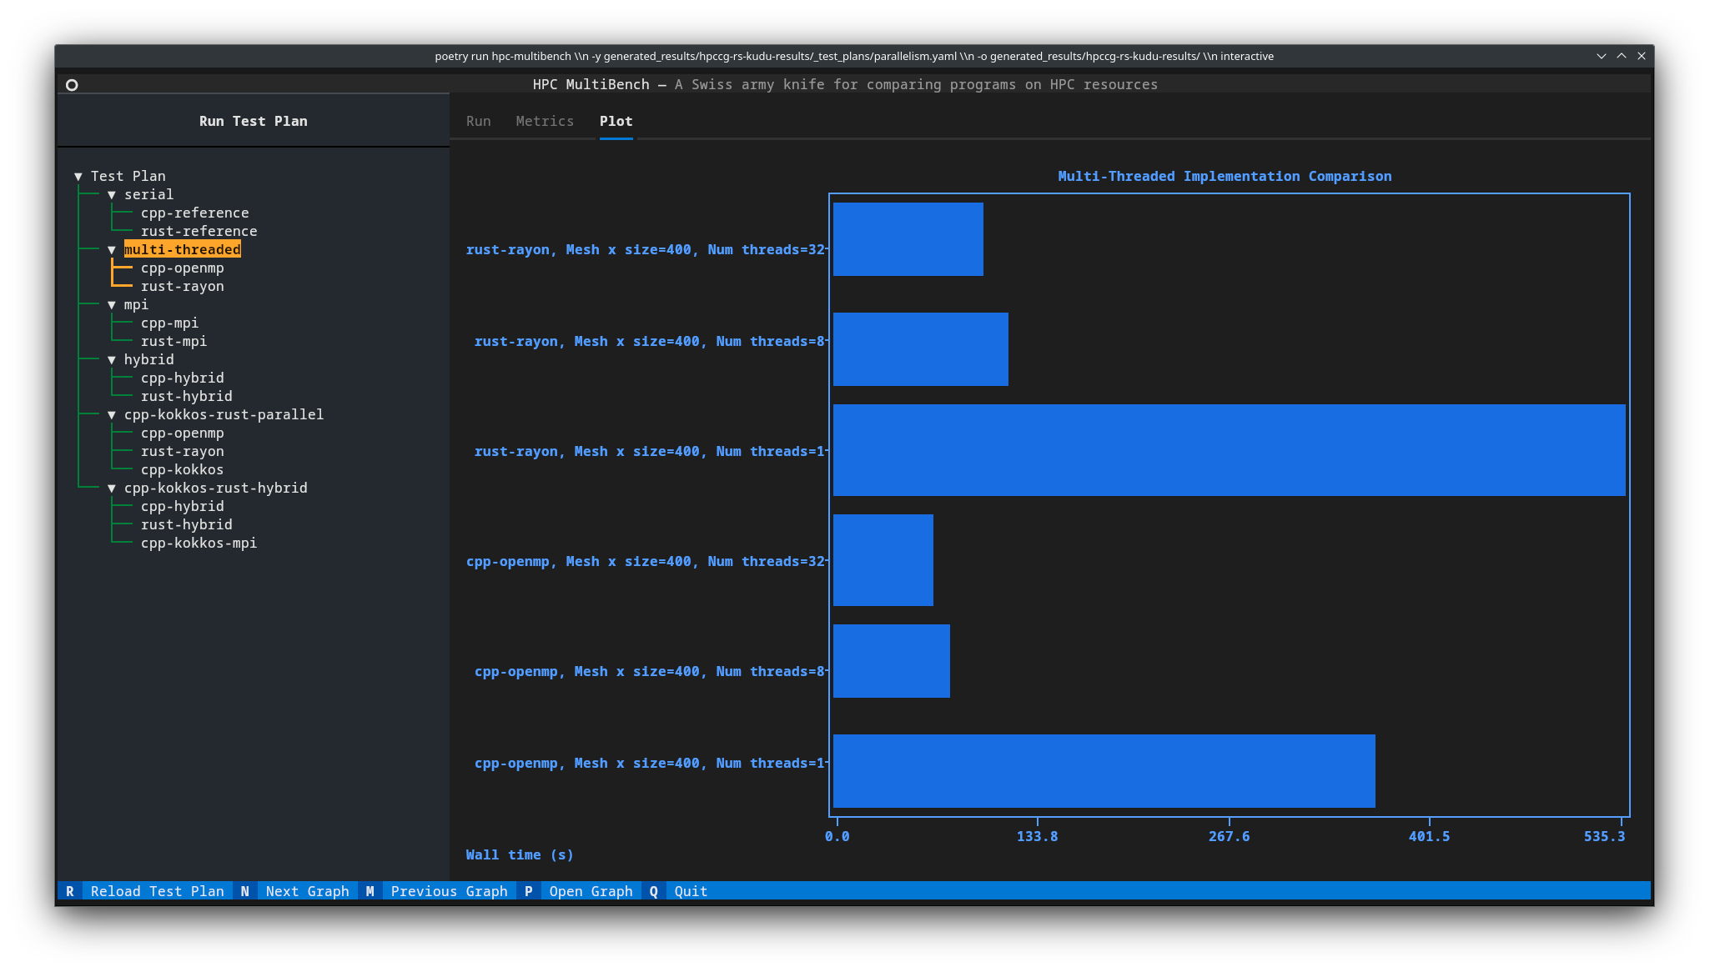Click the Run Test Plan panel header
The image size is (1710, 972).
[254, 122]
